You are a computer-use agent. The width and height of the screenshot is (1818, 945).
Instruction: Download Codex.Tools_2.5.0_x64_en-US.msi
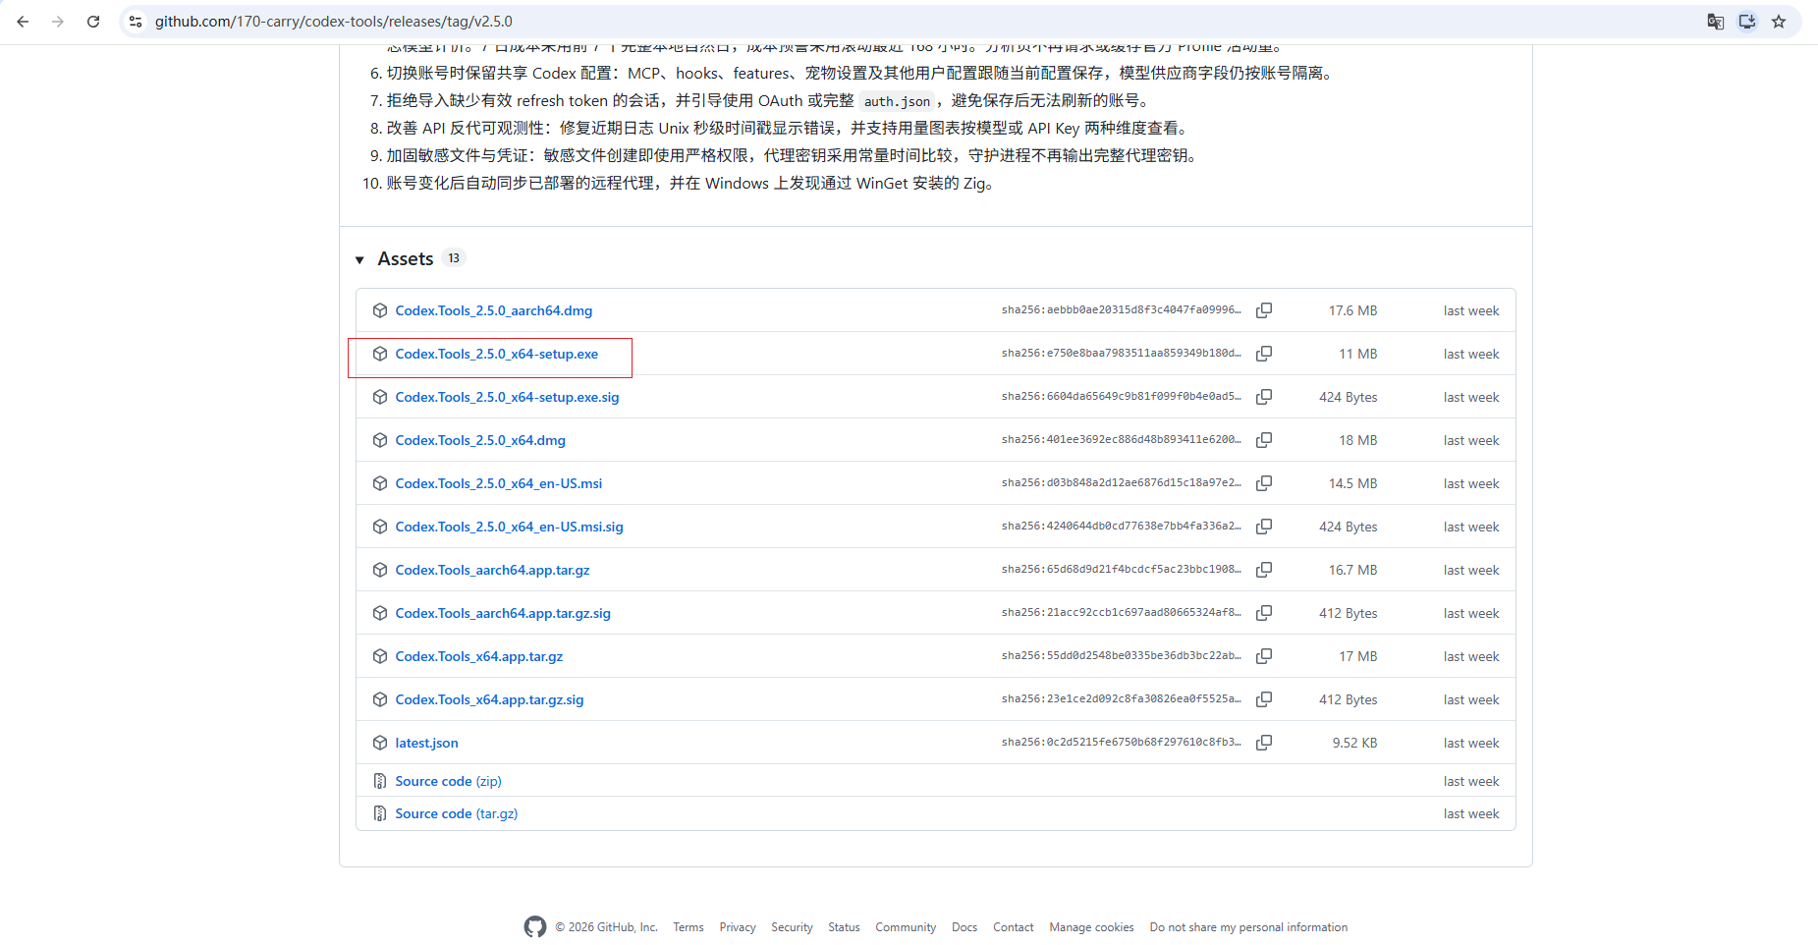click(498, 483)
